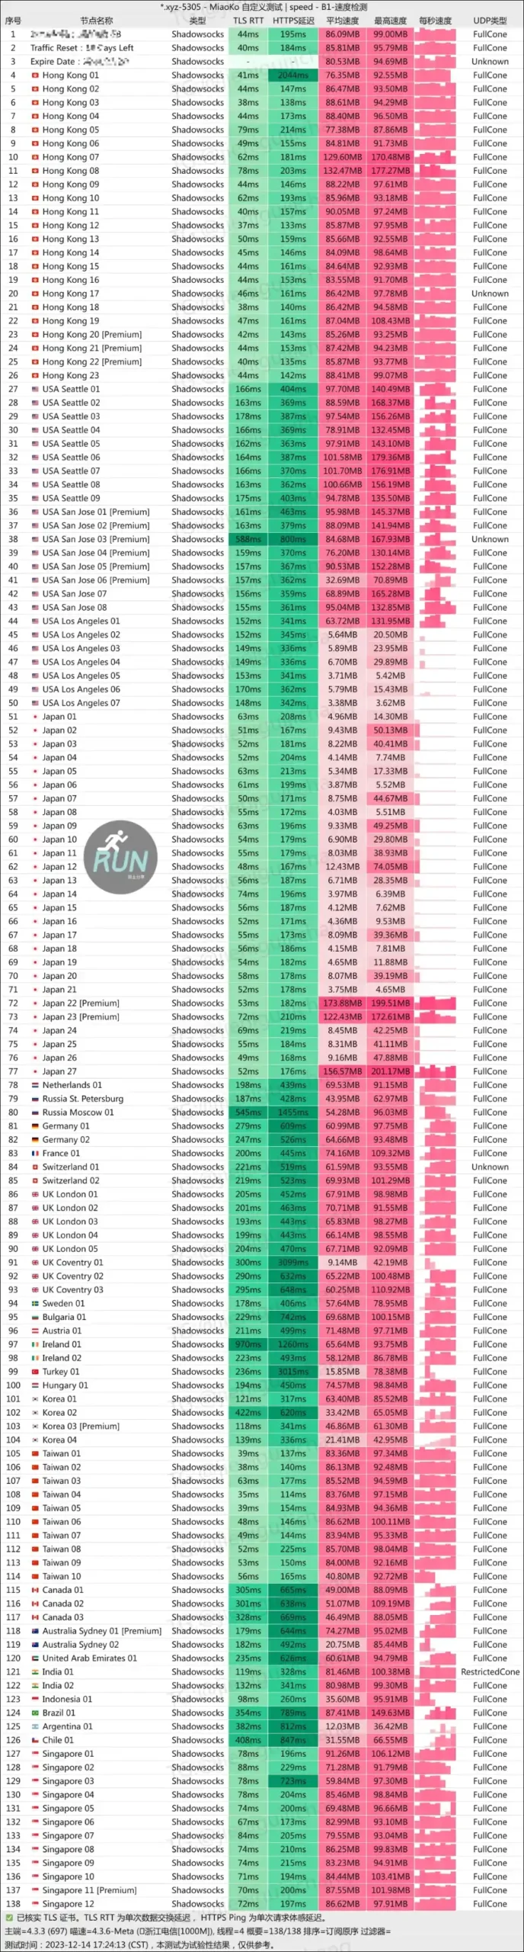The width and height of the screenshot is (524, 1952).
Task: Click the 199.51MB max speed cell
Action: click(x=390, y=1003)
